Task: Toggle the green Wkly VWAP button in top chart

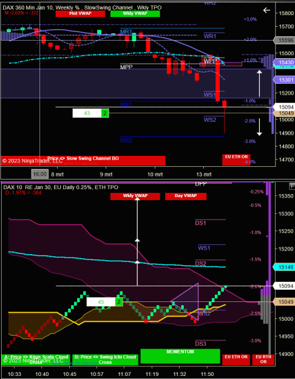Action: (135, 13)
